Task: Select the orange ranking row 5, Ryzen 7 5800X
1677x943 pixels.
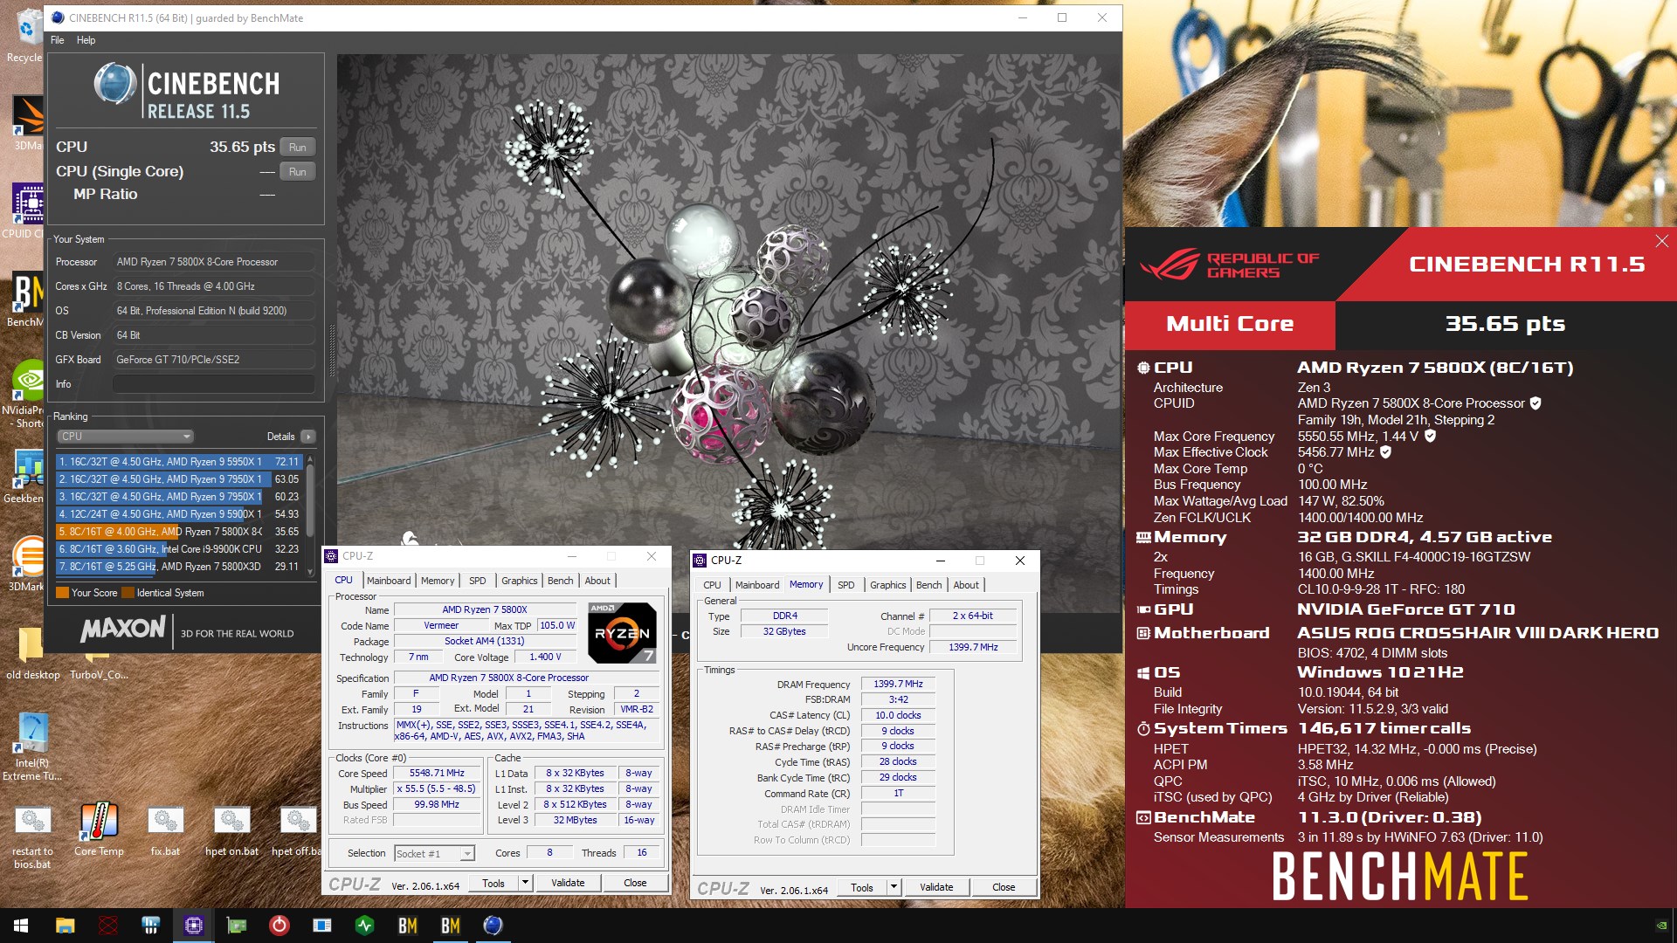Action: tap(179, 532)
